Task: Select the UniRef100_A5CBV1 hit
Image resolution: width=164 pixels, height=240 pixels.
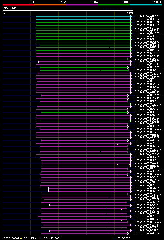Action: pos(147,42)
